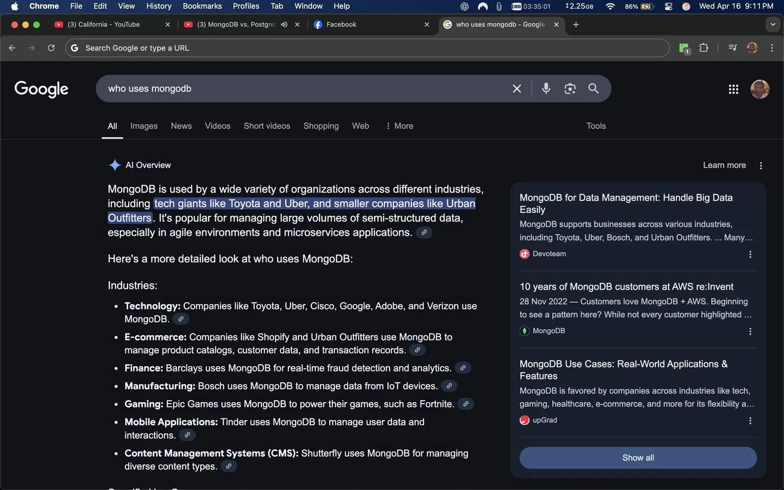Viewport: 784px width, 490px height.
Task: Expand the More search filters menu
Action: (399, 126)
